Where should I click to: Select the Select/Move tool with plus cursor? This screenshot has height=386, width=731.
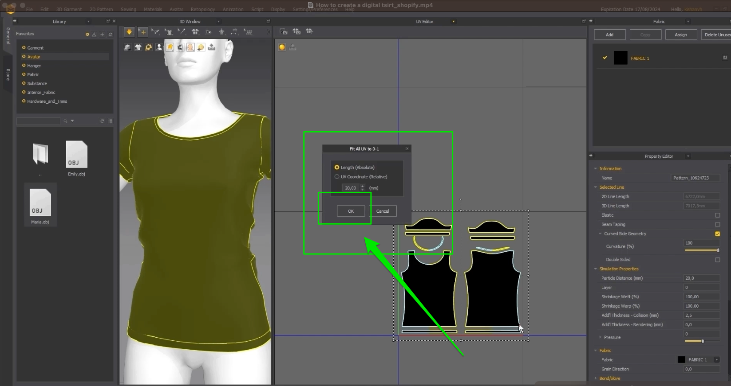(142, 31)
